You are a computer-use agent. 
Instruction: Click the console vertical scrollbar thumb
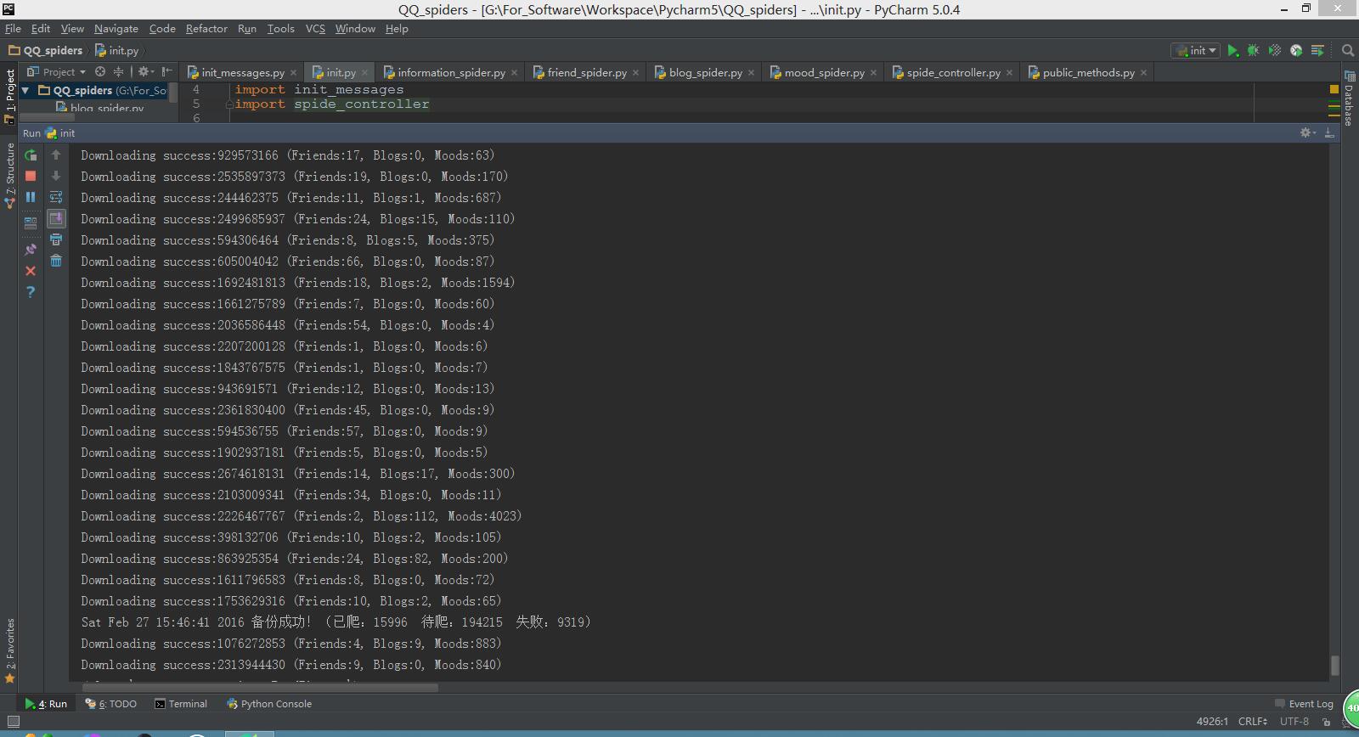point(1334,665)
